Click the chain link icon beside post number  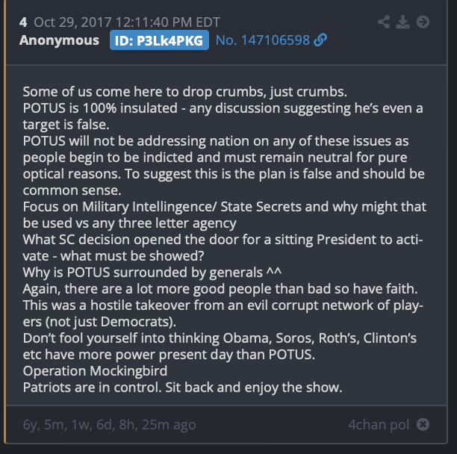tap(320, 40)
